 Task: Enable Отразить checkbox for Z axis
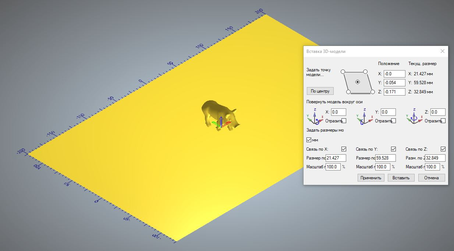pos(443,121)
